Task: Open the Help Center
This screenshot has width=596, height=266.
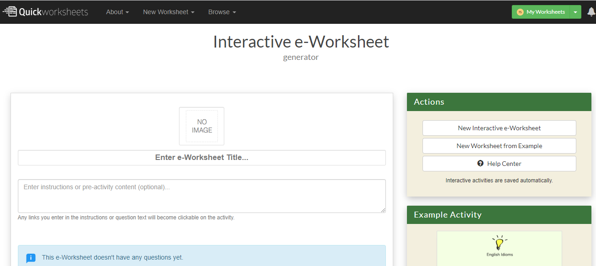Action: click(x=499, y=163)
